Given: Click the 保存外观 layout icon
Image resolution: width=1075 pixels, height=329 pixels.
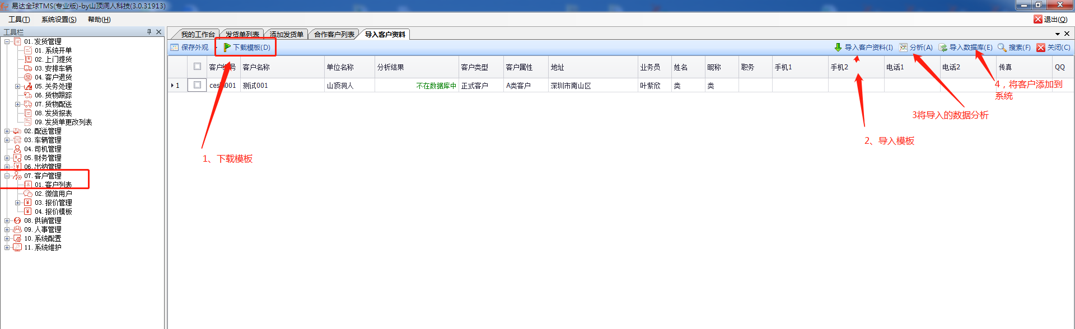Looking at the screenshot, I should coord(175,48).
